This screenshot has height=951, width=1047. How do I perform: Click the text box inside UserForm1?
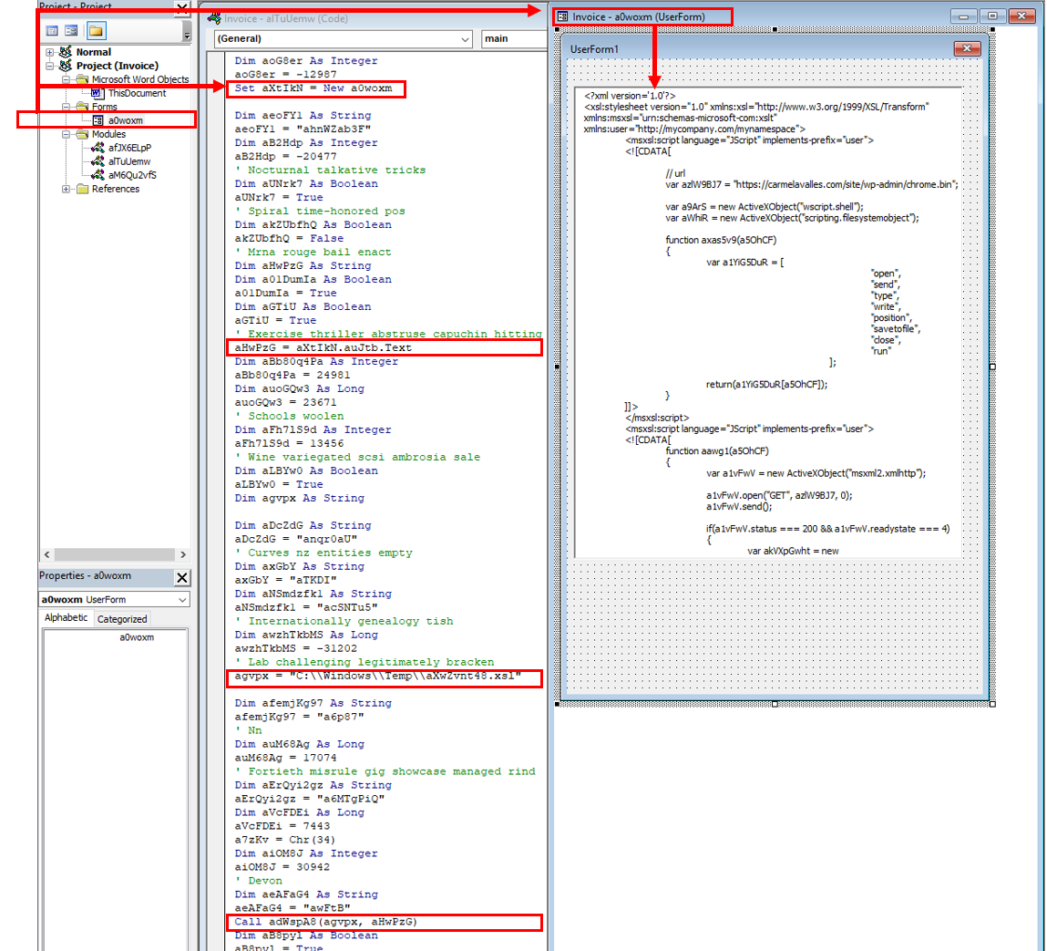pos(768,322)
